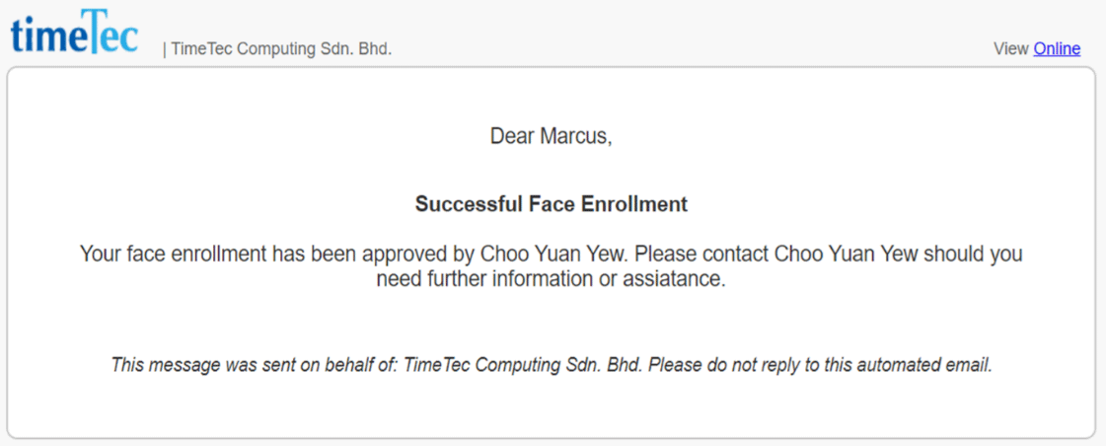1106x446 pixels.
Task: Click the name "Marcus" in the greeting
Action: [x=575, y=136]
